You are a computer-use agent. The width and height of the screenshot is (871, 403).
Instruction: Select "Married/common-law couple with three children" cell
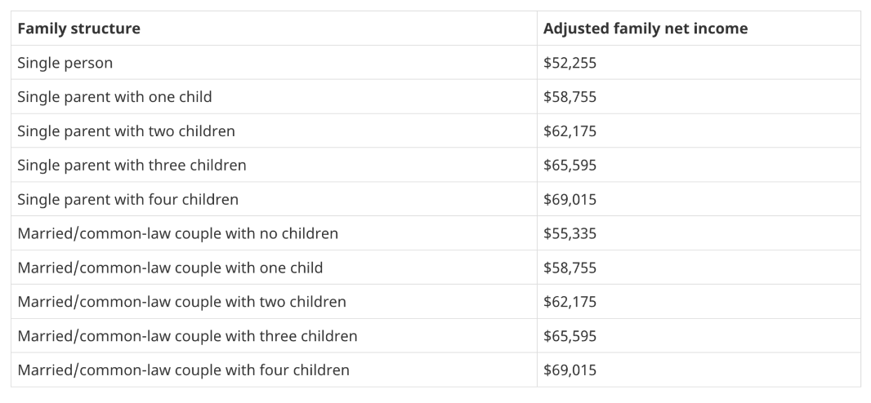[187, 337]
